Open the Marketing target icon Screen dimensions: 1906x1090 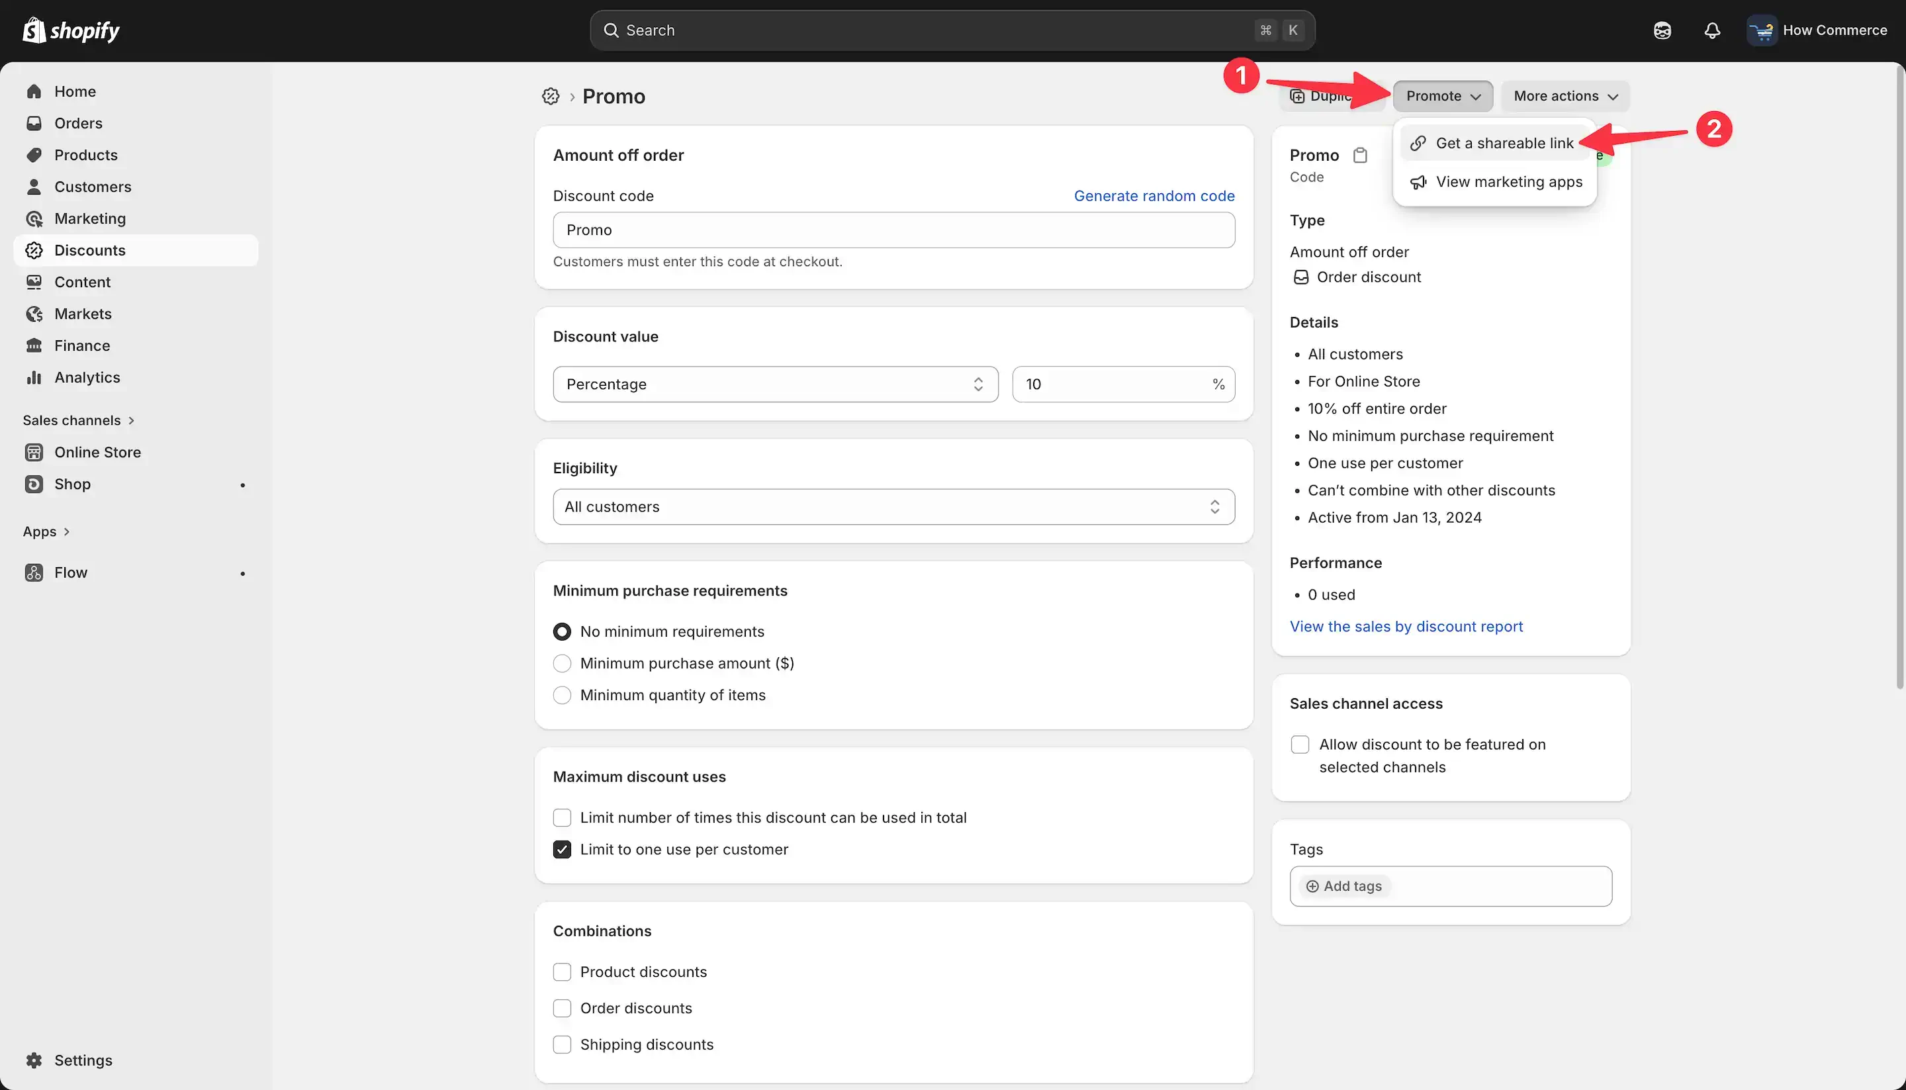click(34, 218)
